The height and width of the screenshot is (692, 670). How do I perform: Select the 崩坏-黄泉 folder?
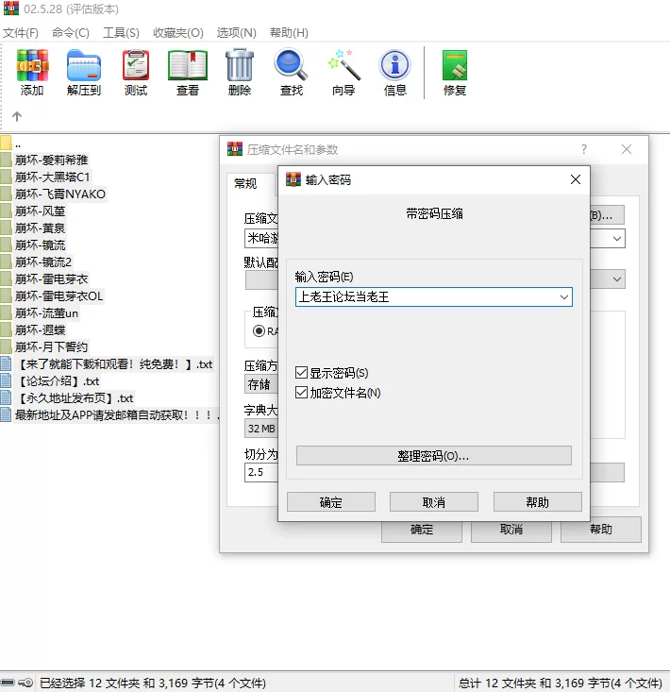click(x=41, y=228)
